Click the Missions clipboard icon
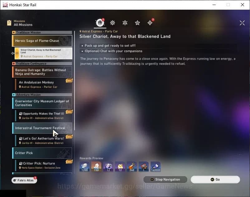The width and height of the screenshot is (250, 197). (9, 23)
